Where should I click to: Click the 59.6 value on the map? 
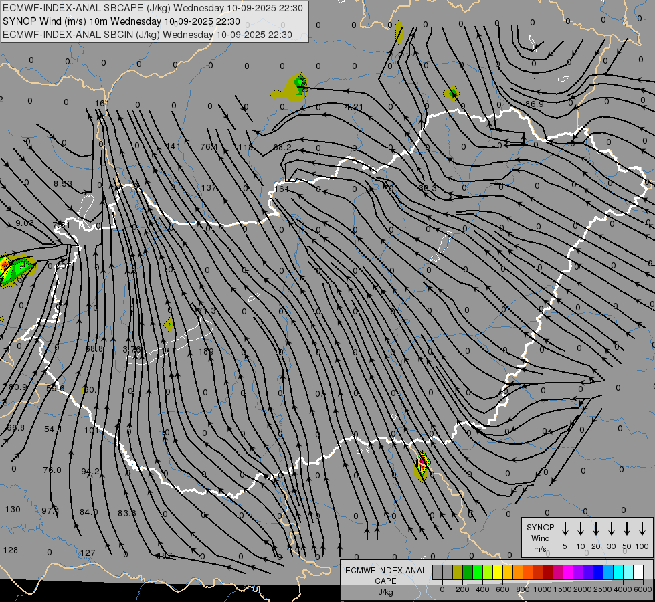(x=56, y=388)
